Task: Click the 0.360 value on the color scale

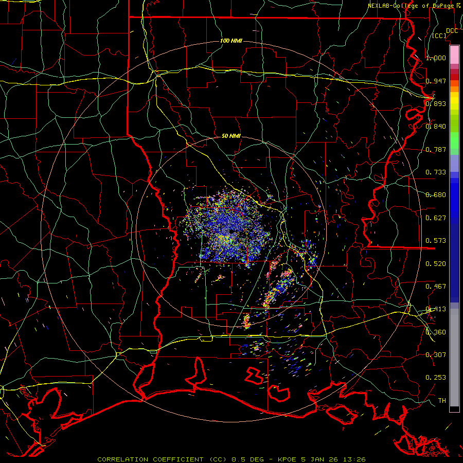Action: tap(436, 332)
